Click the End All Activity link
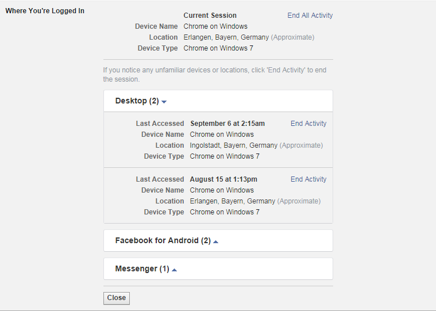Image resolution: width=436 pixels, height=311 pixels. click(310, 16)
